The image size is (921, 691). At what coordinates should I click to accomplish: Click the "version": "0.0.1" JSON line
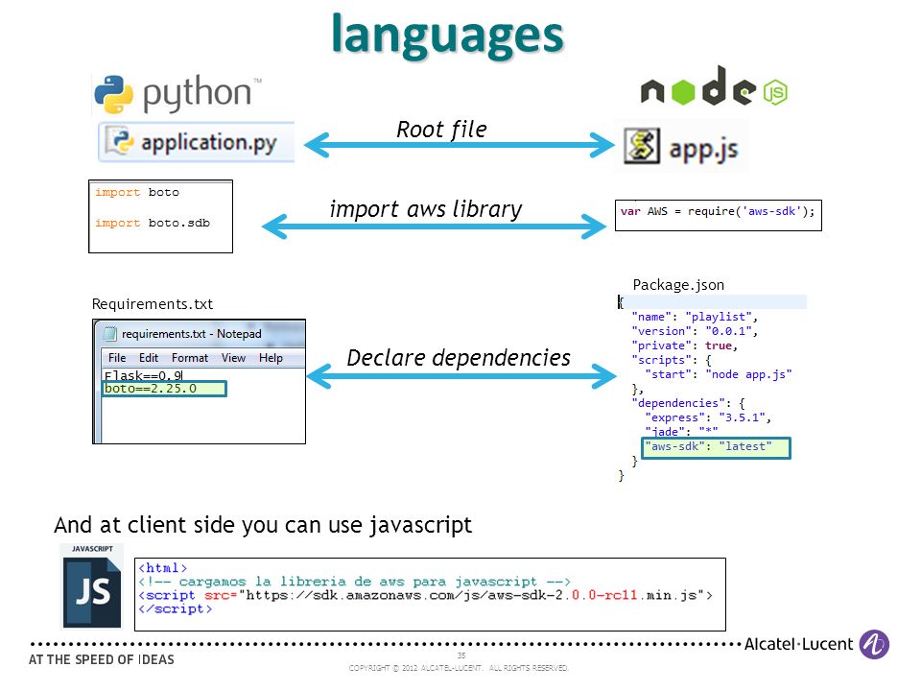pos(695,331)
